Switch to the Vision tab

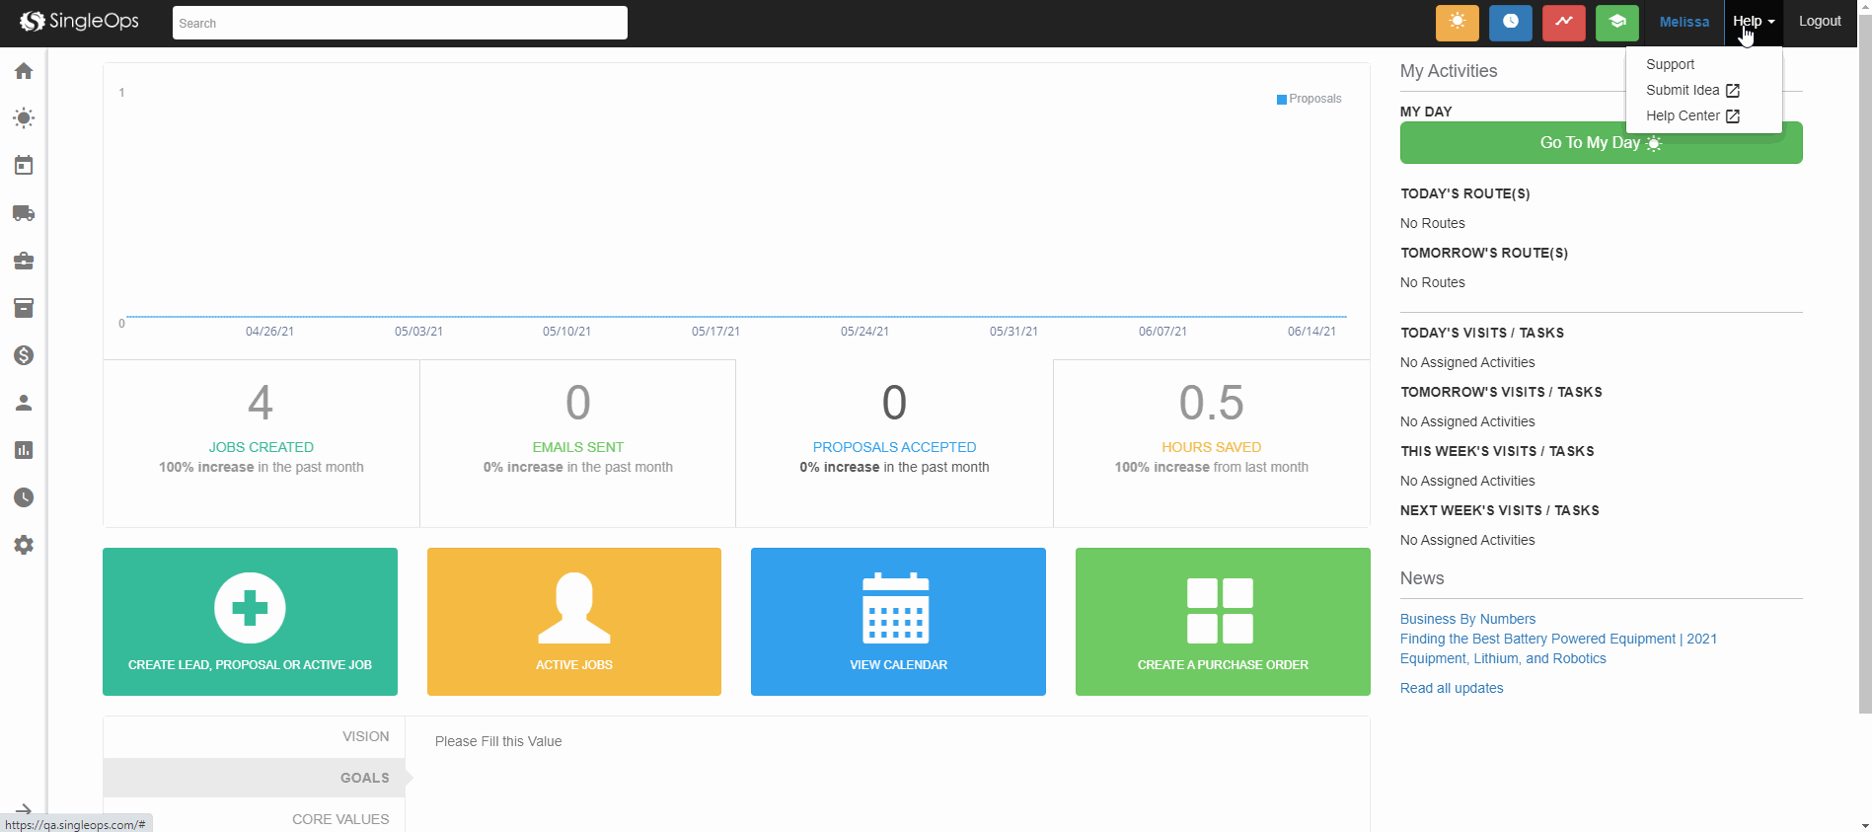tap(365, 736)
